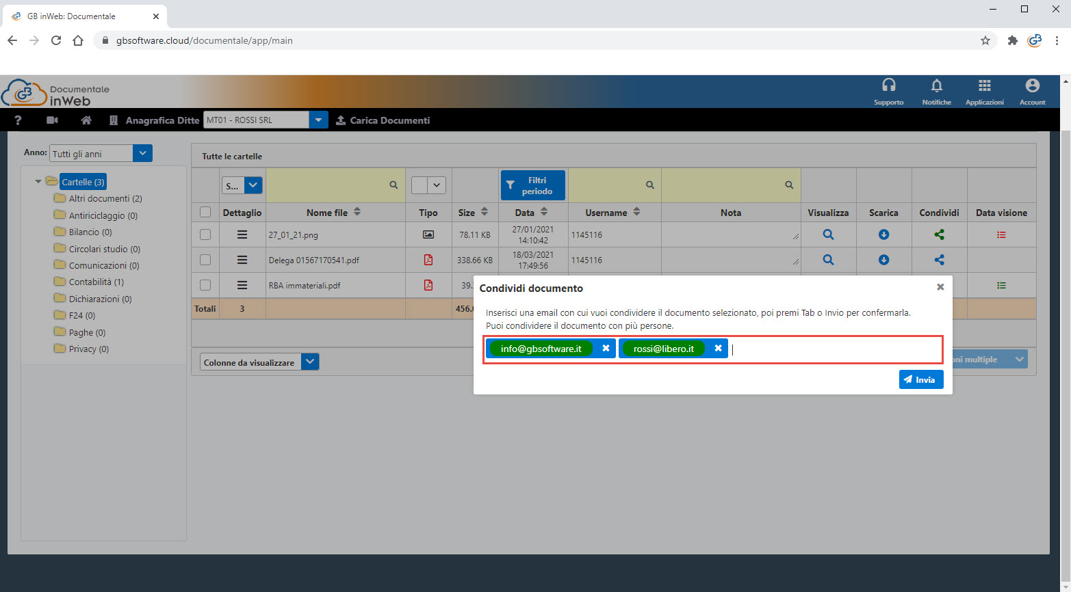Open the Anno 'Tutti gli anni' dropdown
1071x592 pixels.
click(142, 152)
